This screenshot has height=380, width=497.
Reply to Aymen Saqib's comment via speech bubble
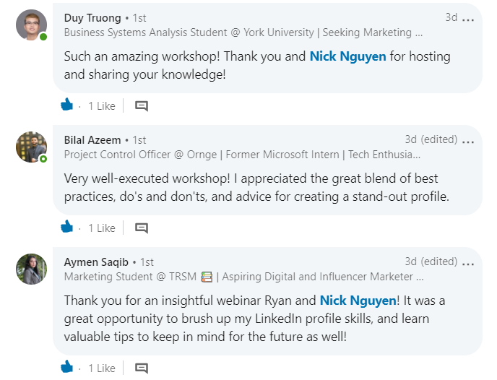click(x=142, y=368)
